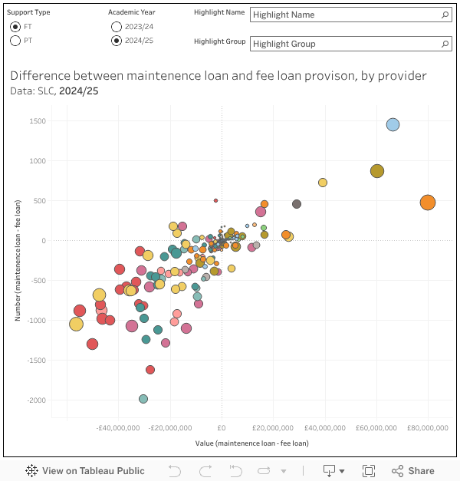
Task: Expand the refresh options dropdown arrow
Action: point(284,471)
